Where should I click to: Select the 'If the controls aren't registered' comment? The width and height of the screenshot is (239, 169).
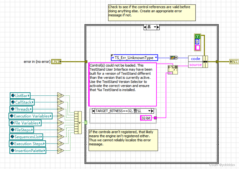click(x=123, y=140)
